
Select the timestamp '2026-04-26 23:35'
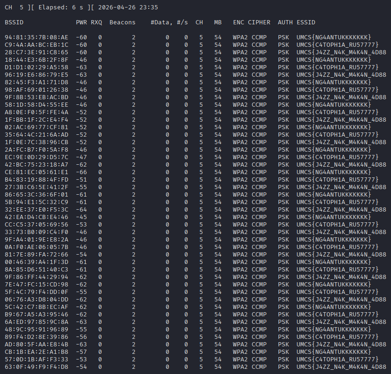pyautogui.click(x=128, y=7)
